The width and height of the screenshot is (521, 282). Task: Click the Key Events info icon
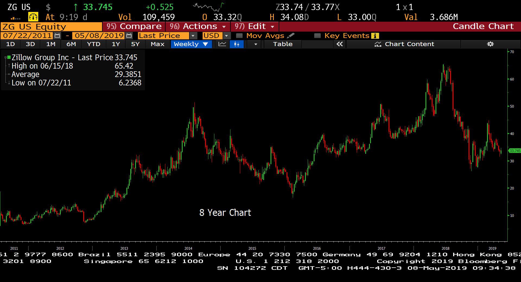(375, 36)
